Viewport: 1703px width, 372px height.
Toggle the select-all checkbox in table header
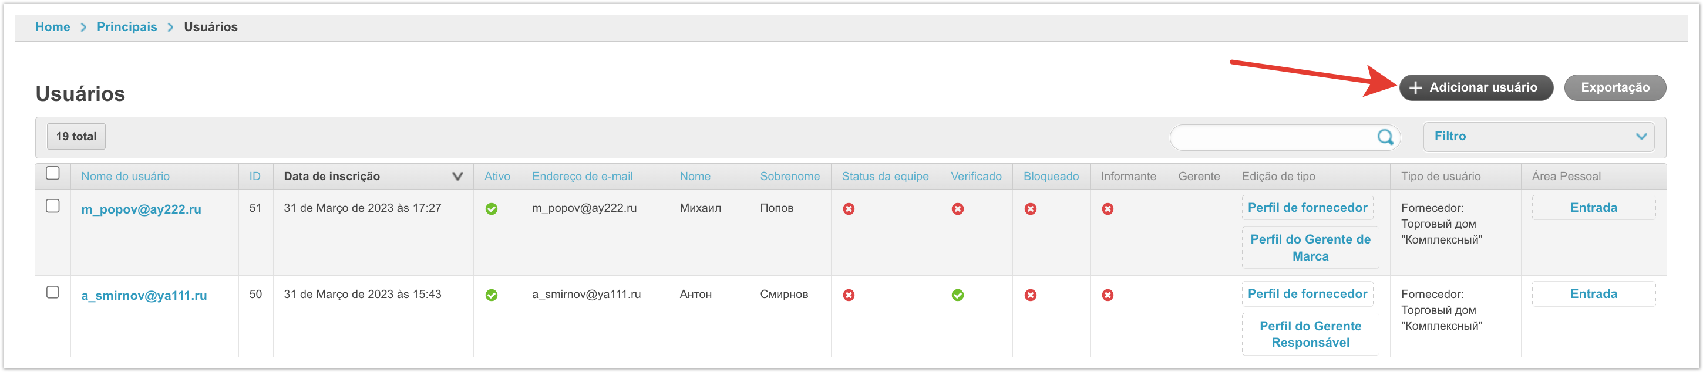53,173
